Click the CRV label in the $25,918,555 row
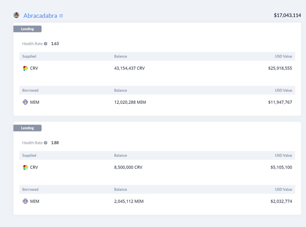Screen dimensions: 306x227 coord(34,68)
